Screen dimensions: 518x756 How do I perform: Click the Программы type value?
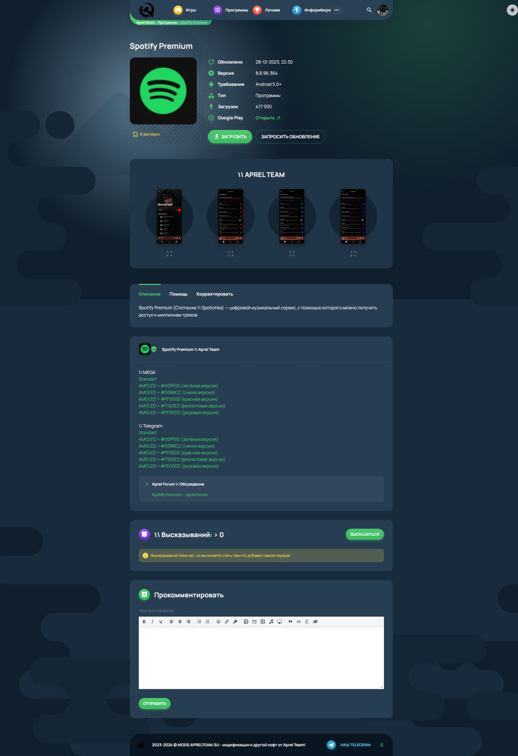[x=268, y=95]
